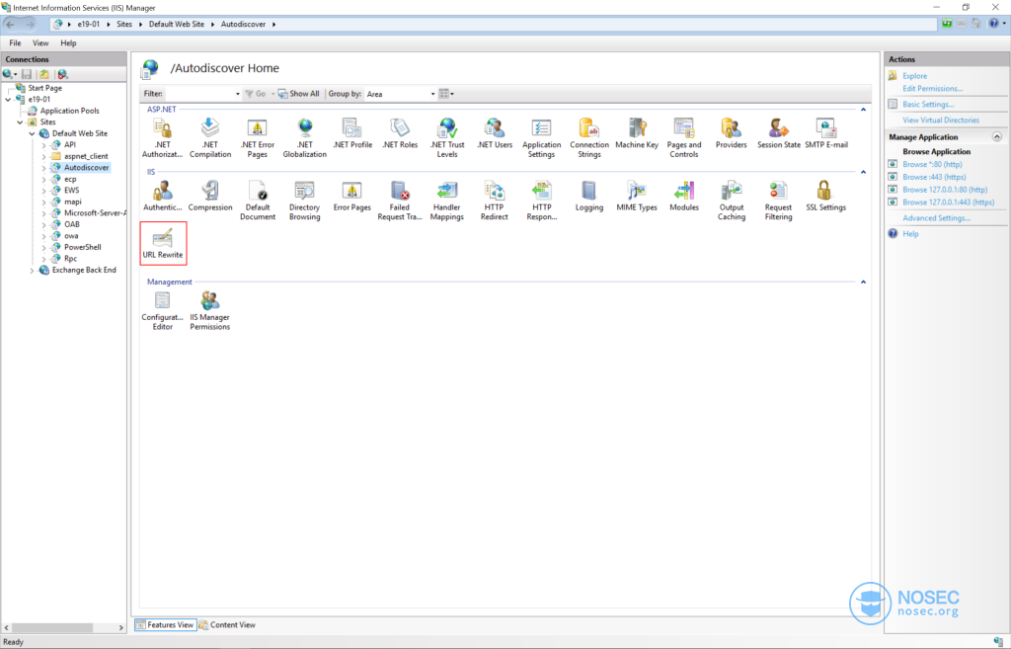This screenshot has width=1011, height=649.
Task: Open the Modules feature
Action: (x=684, y=197)
